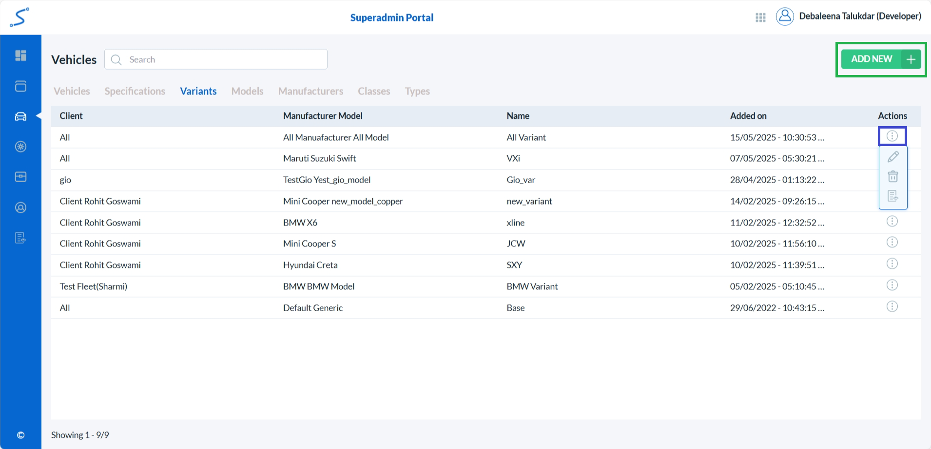Click the vehicles car icon in sidebar
The image size is (931, 449).
(x=20, y=116)
